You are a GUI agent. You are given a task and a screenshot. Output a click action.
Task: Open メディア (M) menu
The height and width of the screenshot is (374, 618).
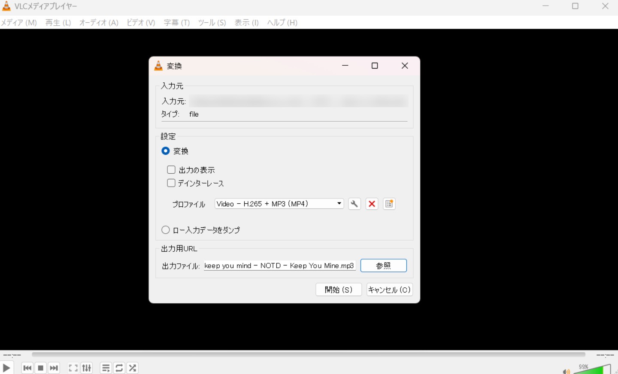click(x=19, y=23)
